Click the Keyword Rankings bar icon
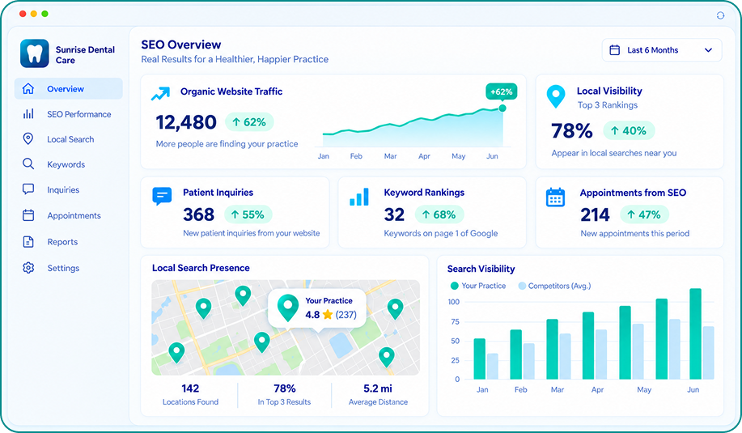Screen dimensions: 742x433 359,197
